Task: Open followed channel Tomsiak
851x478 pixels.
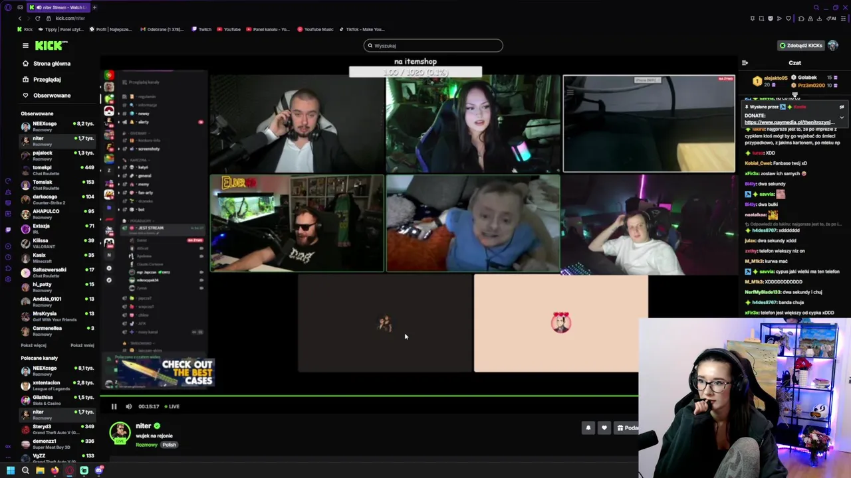Action: [58, 185]
